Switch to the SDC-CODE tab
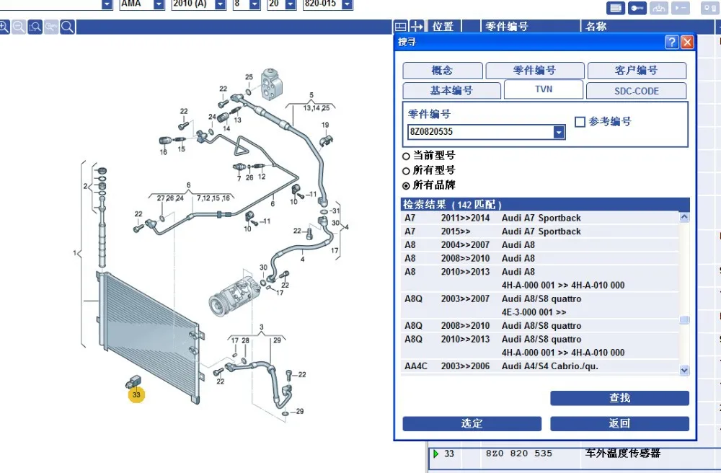Viewport: 721px width, 473px height. pos(637,91)
